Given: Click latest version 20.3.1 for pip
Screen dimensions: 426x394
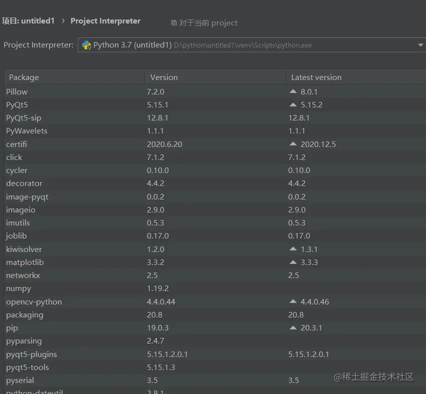Looking at the screenshot, I should pyautogui.click(x=311, y=327).
